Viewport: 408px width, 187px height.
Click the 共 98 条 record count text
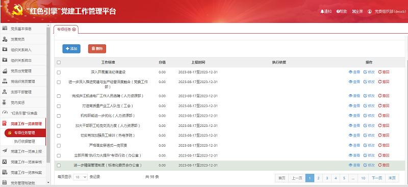click(x=152, y=177)
